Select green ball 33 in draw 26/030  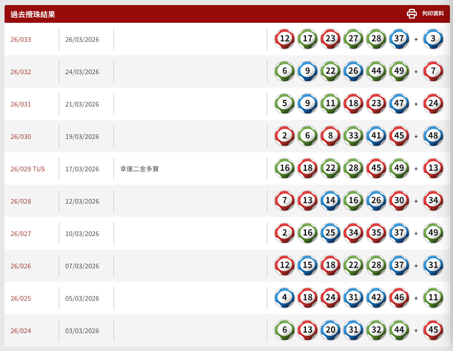[x=353, y=136]
